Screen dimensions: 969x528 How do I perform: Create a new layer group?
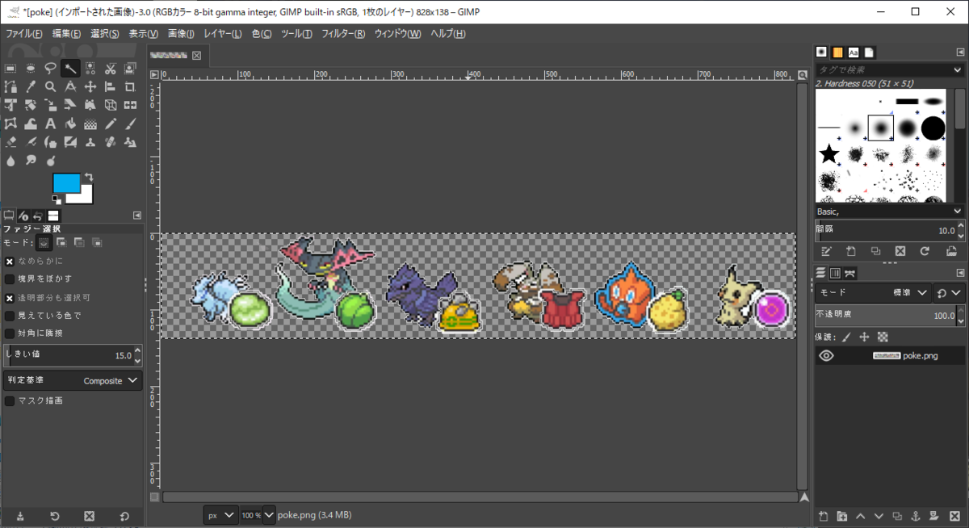coord(841,517)
